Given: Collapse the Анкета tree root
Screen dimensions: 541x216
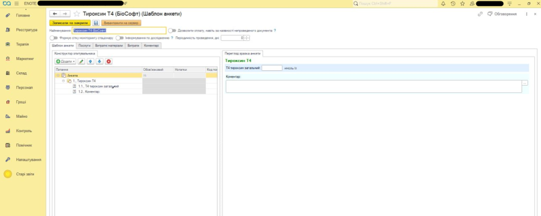Looking at the screenshot, I should 58,75.
